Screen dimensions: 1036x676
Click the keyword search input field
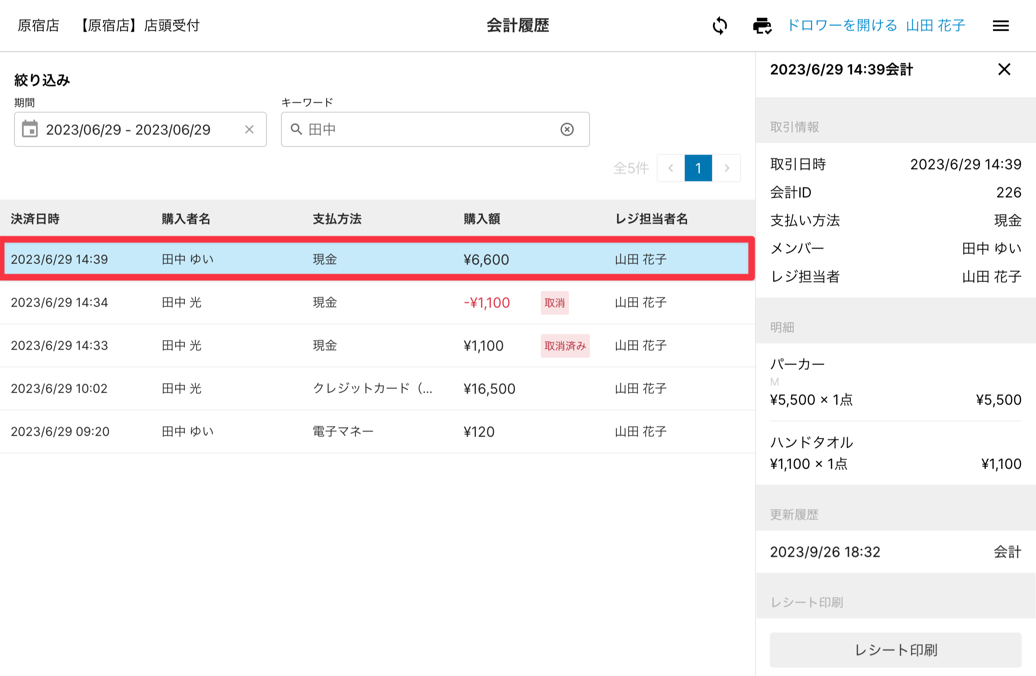coord(430,129)
